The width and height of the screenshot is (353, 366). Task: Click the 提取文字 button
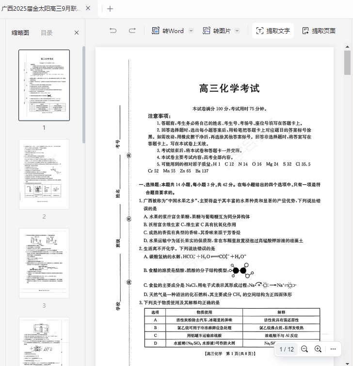tap(273, 31)
